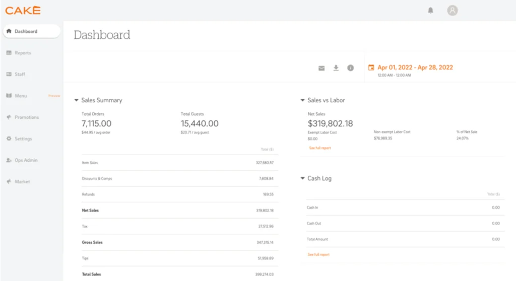Click the Promotions megaphone icon
516x281 pixels.
coord(9,117)
